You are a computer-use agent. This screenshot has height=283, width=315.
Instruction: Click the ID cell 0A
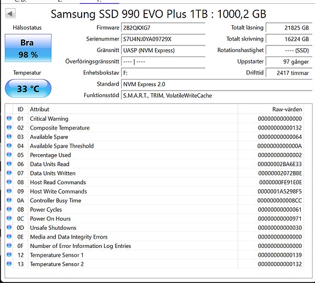pos(20,201)
